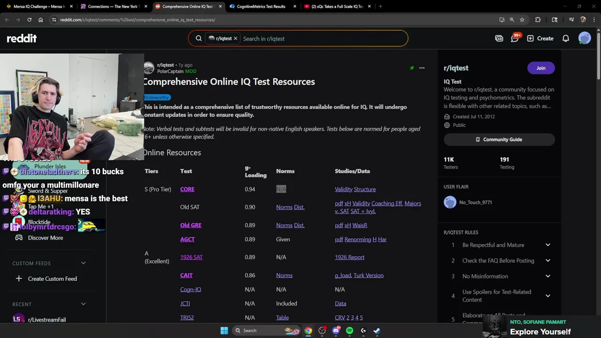Viewport: 601px width, 338px height.
Task: Expand rule 4 Use Spoilers chevron
Action: point(547,296)
